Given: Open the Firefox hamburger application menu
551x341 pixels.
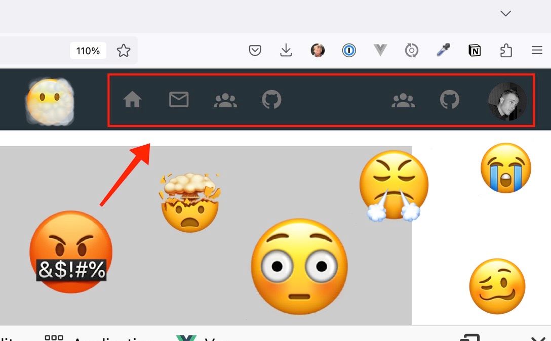Looking at the screenshot, I should (x=537, y=50).
